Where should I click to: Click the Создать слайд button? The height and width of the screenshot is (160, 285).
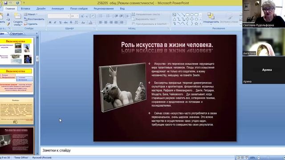18,20
